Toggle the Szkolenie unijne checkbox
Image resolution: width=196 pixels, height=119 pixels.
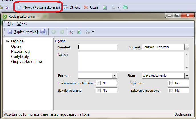[x=99, y=91]
